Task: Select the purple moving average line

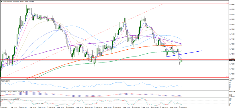Action: (x=90, y=44)
